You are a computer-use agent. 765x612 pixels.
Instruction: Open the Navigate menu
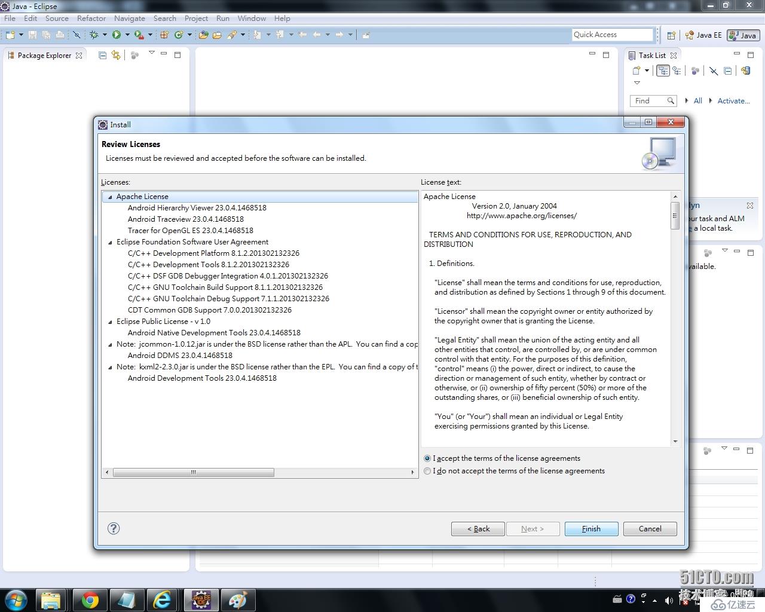pyautogui.click(x=130, y=19)
